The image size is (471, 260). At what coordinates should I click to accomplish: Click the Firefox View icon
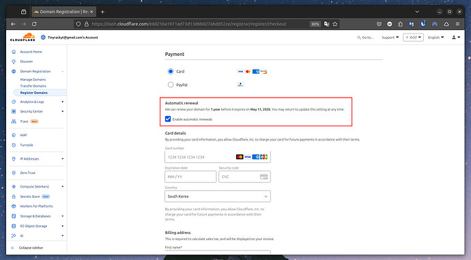pyautogui.click(x=23, y=12)
